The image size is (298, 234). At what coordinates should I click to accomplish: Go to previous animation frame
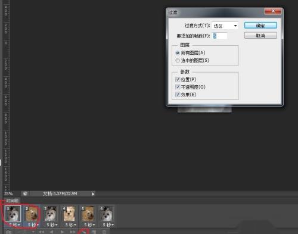click(x=51, y=232)
